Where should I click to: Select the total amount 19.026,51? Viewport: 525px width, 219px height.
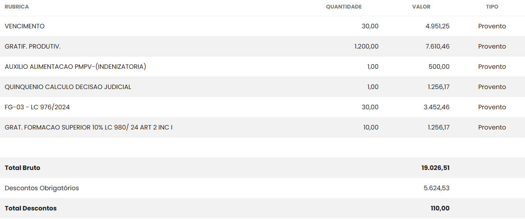435,168
